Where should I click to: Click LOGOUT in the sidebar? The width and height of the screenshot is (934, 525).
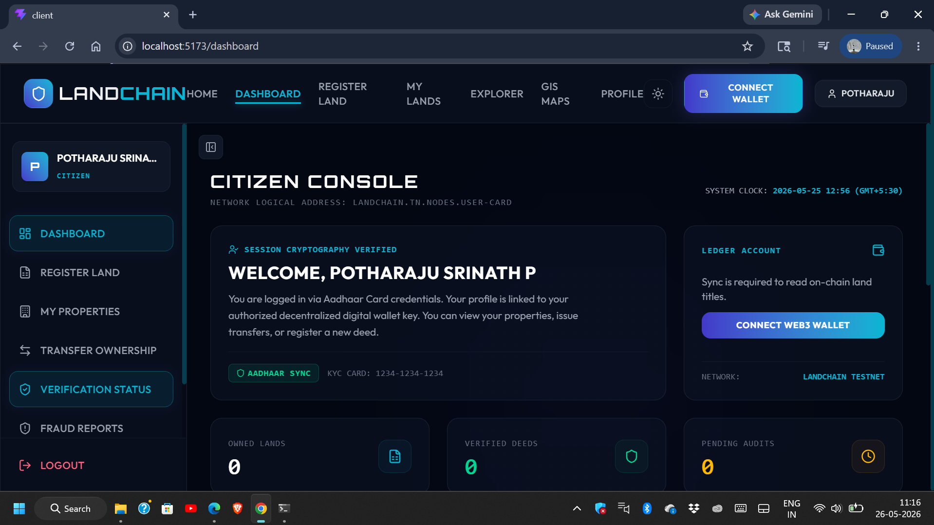point(52,465)
